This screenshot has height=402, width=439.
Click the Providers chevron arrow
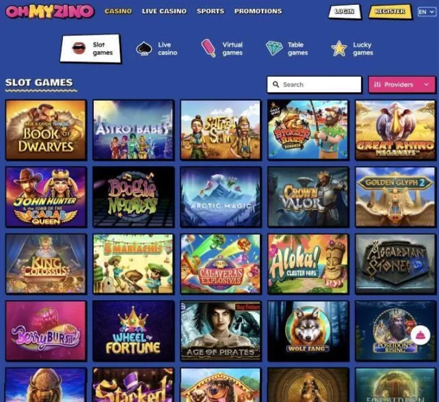(426, 84)
